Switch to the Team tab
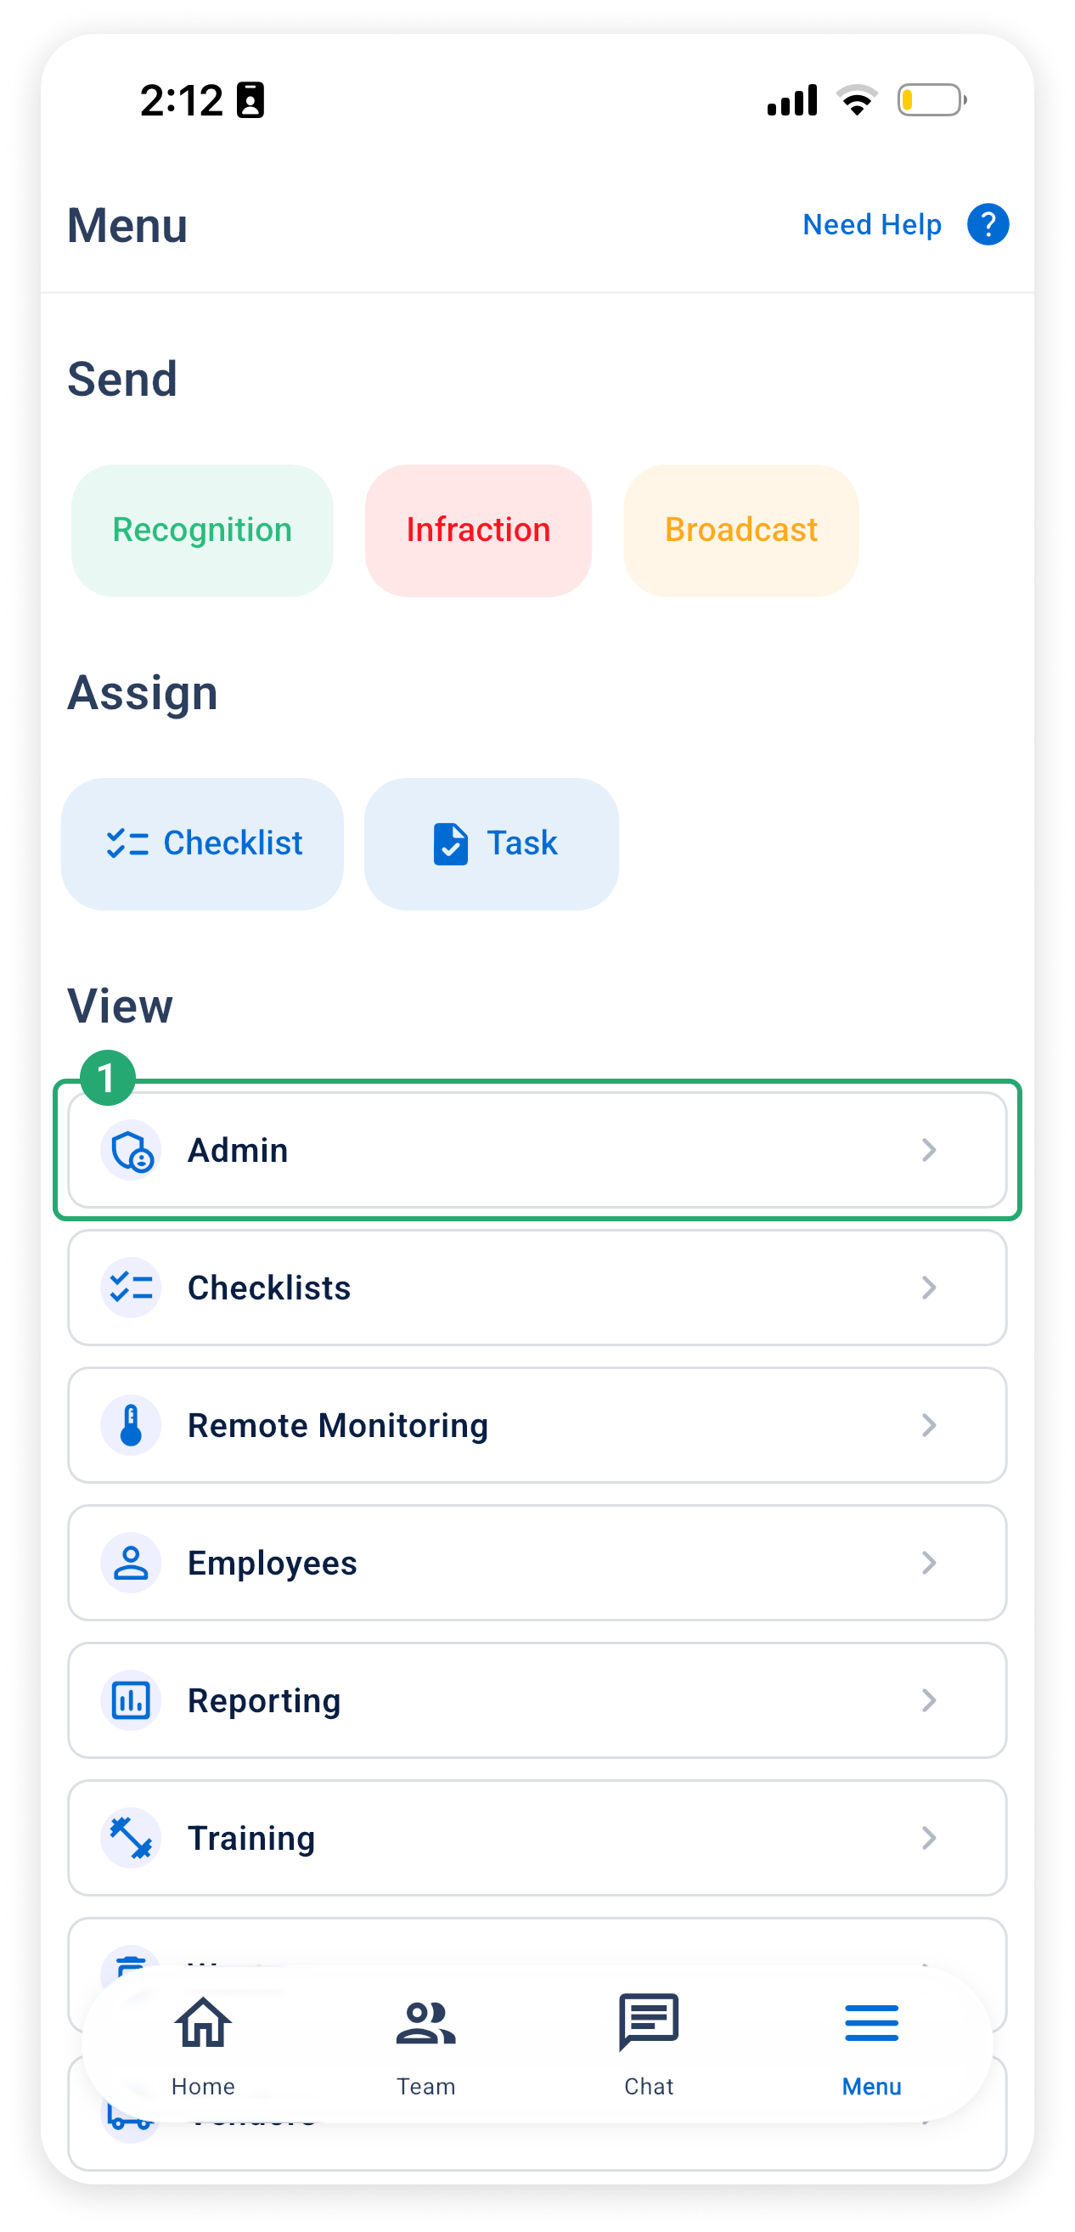 click(426, 2045)
